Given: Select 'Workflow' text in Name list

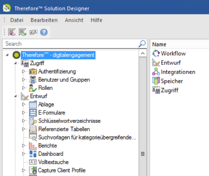Looking at the screenshot, I should 173,53.
